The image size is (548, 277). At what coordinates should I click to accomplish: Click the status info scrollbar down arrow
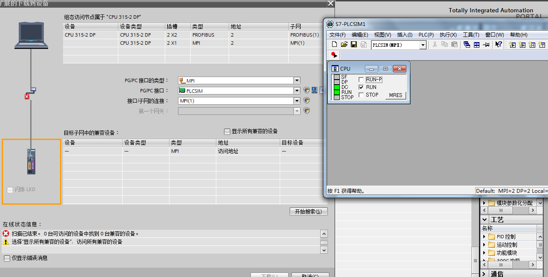click(324, 251)
